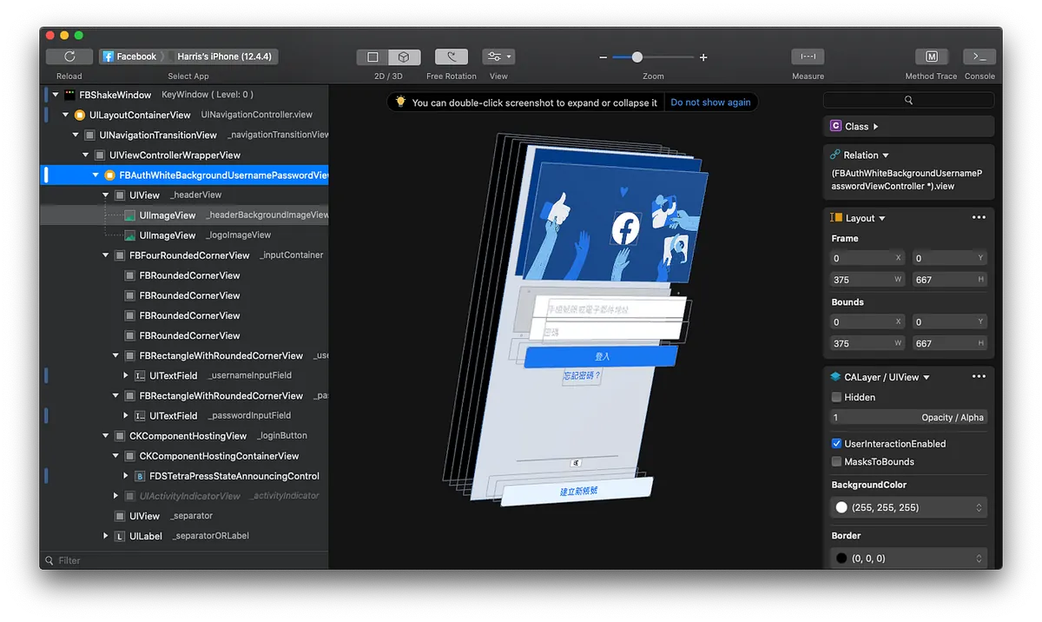Uncheck the UserInteractionEnabled checkbox
The width and height of the screenshot is (1042, 622).
click(837, 443)
